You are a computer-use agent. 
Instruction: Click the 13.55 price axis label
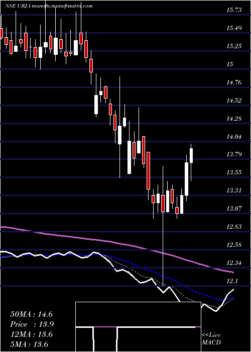234,172
